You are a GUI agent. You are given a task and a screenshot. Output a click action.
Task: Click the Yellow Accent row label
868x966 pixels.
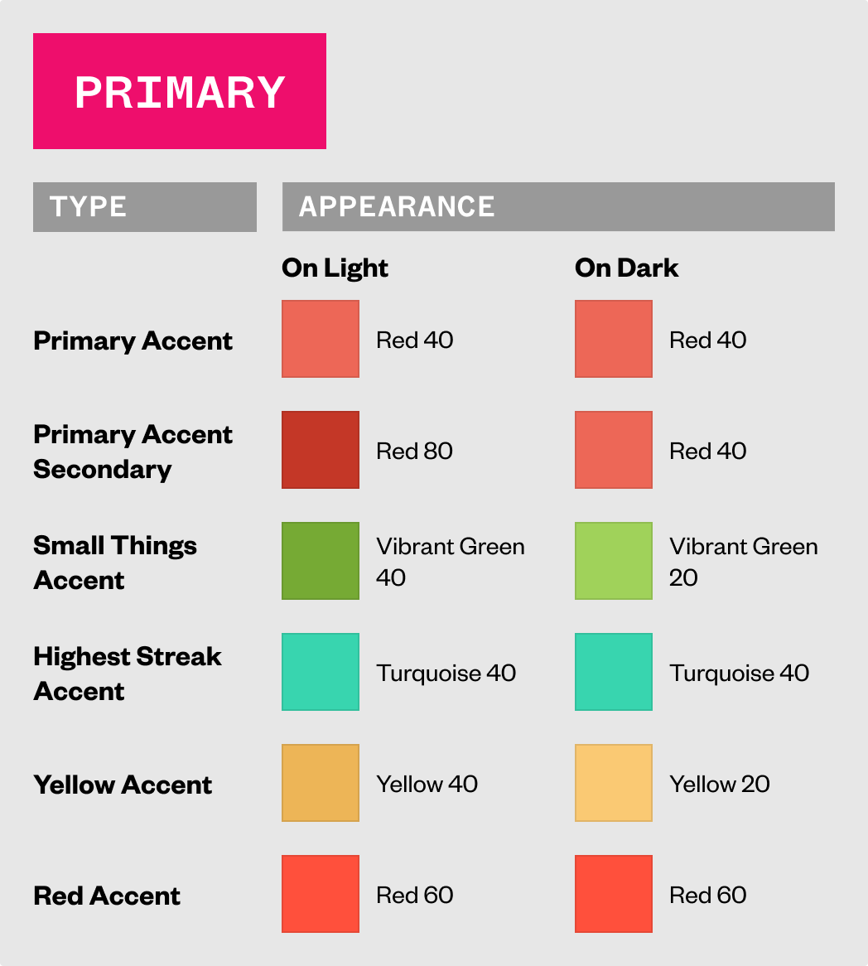coord(123,785)
